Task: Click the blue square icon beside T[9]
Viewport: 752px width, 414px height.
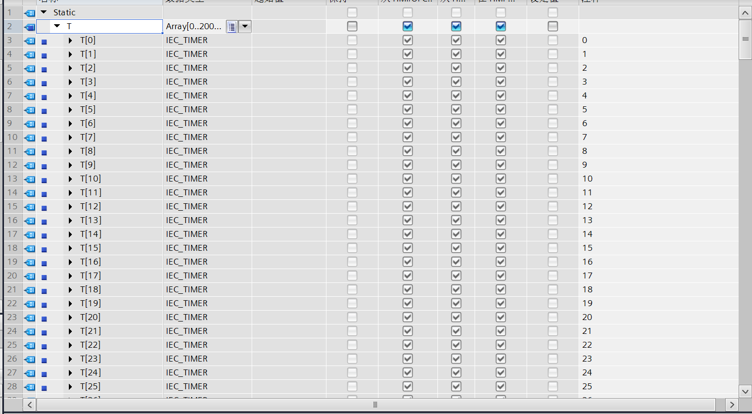Action: pyautogui.click(x=44, y=166)
